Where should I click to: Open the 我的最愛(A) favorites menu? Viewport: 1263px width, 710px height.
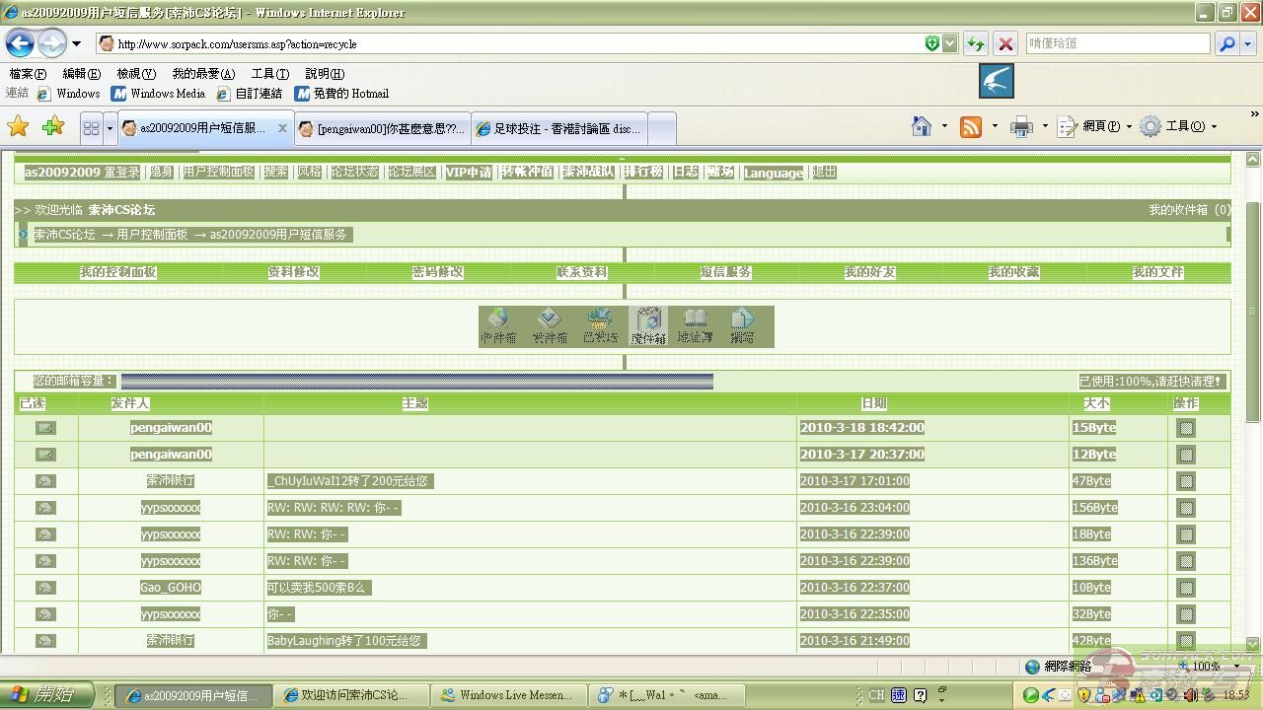coord(203,74)
